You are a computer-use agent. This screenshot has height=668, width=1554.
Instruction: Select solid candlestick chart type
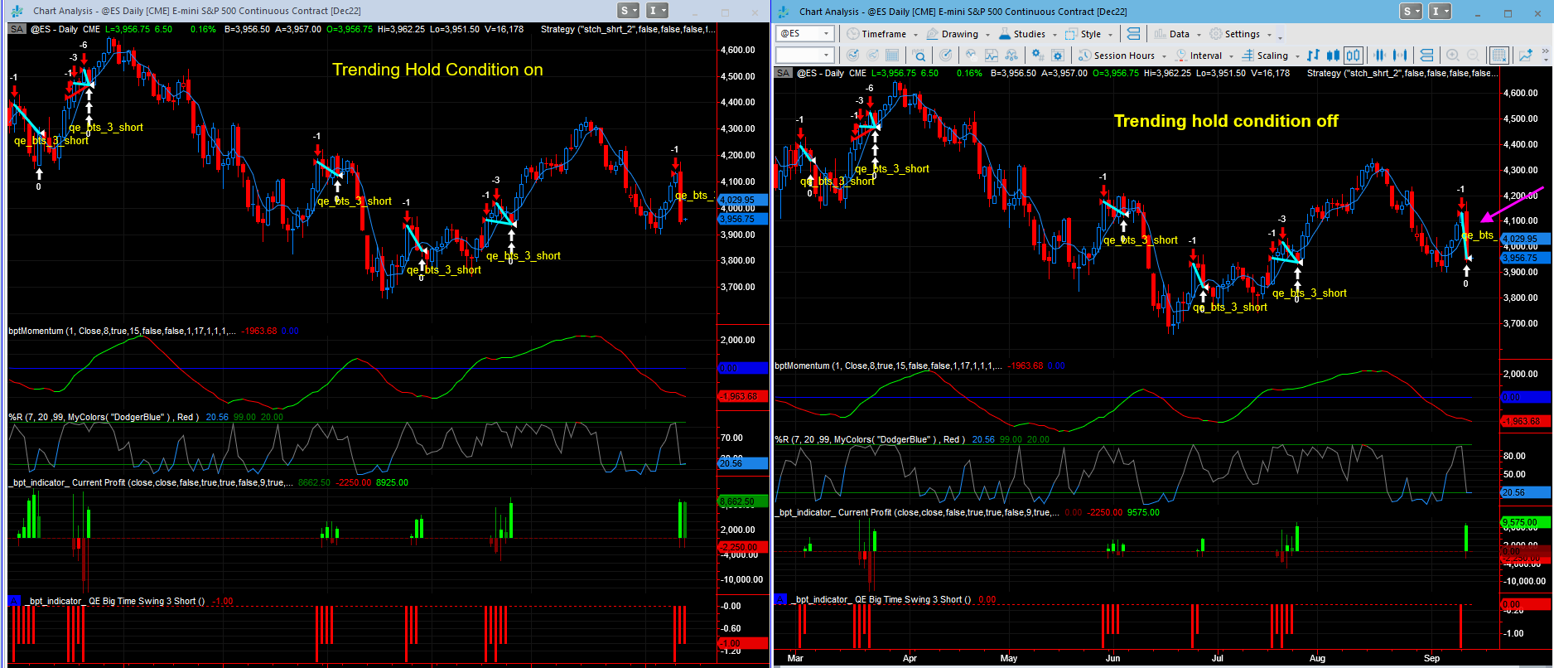pyautogui.click(x=1333, y=56)
